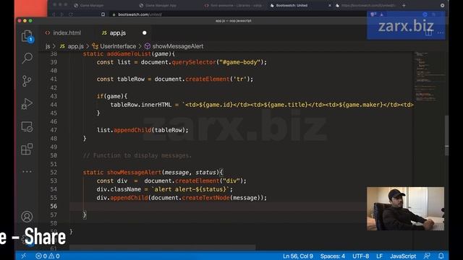Image resolution: width=463 pixels, height=260 pixels.
Task: Open the Search view in activity bar
Action: coord(27,58)
